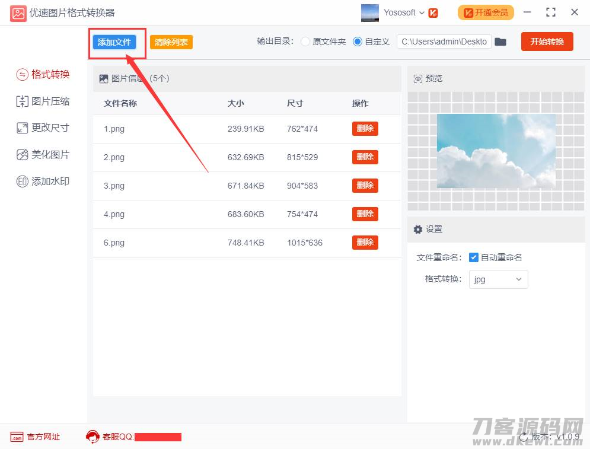Screen dimensions: 590x449
Task: Click the 格式转换 circular swap icon
Action: pyautogui.click(x=22, y=75)
